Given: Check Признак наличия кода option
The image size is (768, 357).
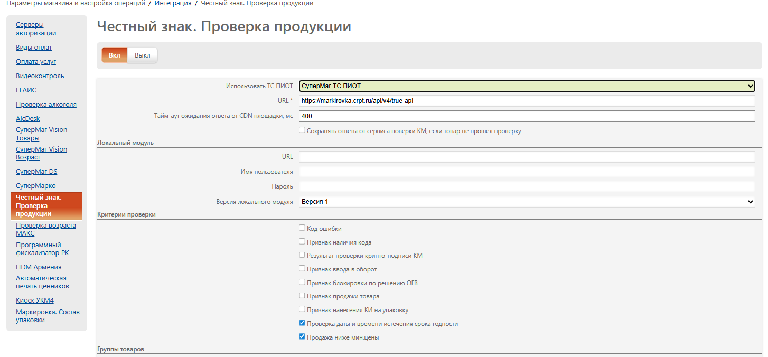Looking at the screenshot, I should pos(302,242).
